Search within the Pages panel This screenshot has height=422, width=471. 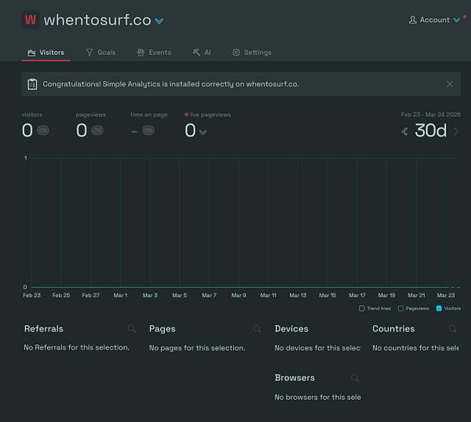click(x=257, y=328)
